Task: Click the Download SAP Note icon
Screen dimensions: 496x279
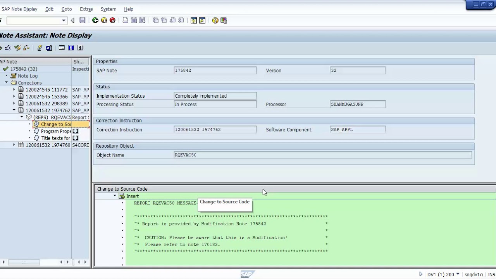Action: coord(40,48)
